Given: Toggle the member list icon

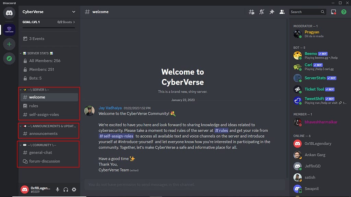Looking at the screenshot, I should click(282, 12).
